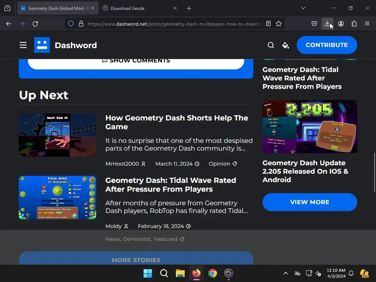Open muted volume tray icon
Image resolution: width=376 pixels, height=282 pixels.
pyautogui.click(x=318, y=273)
